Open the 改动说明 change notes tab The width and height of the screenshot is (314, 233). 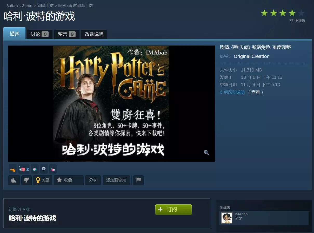(94, 34)
